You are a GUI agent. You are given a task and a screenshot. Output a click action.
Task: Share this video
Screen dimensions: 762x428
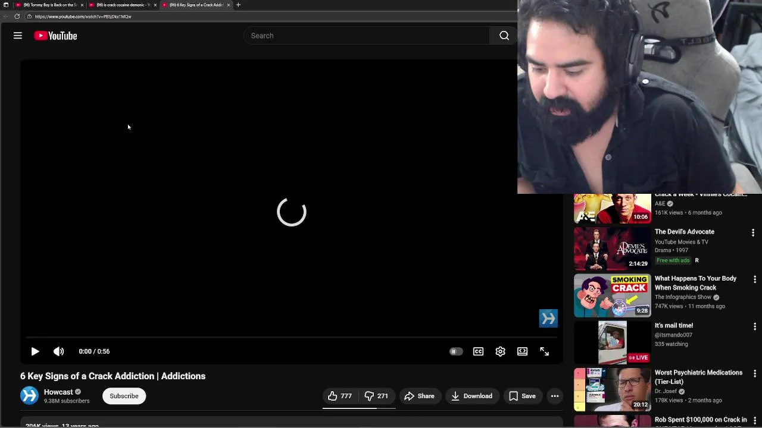click(x=420, y=396)
